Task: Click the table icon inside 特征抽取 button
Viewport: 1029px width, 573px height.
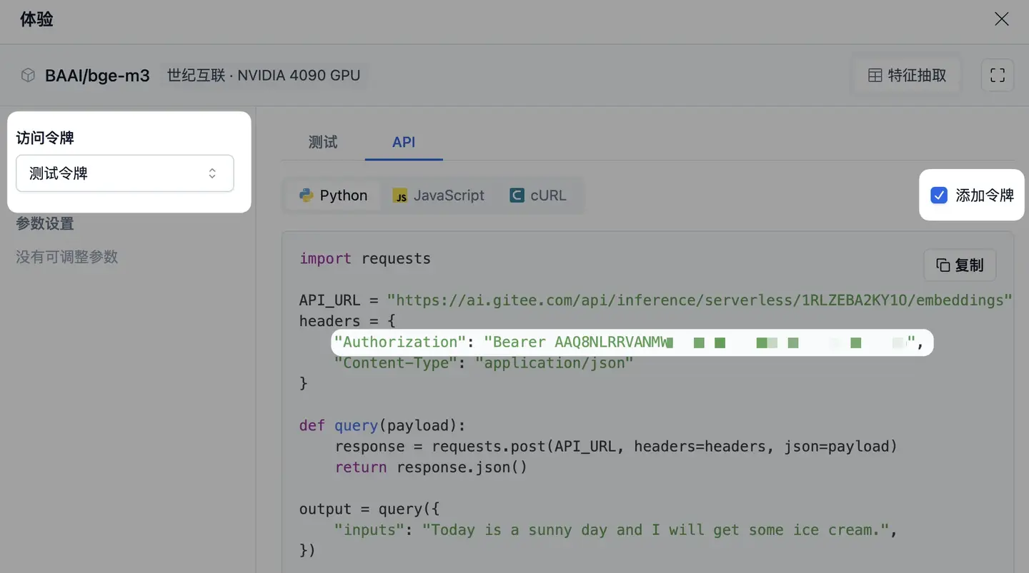Action: (x=875, y=75)
